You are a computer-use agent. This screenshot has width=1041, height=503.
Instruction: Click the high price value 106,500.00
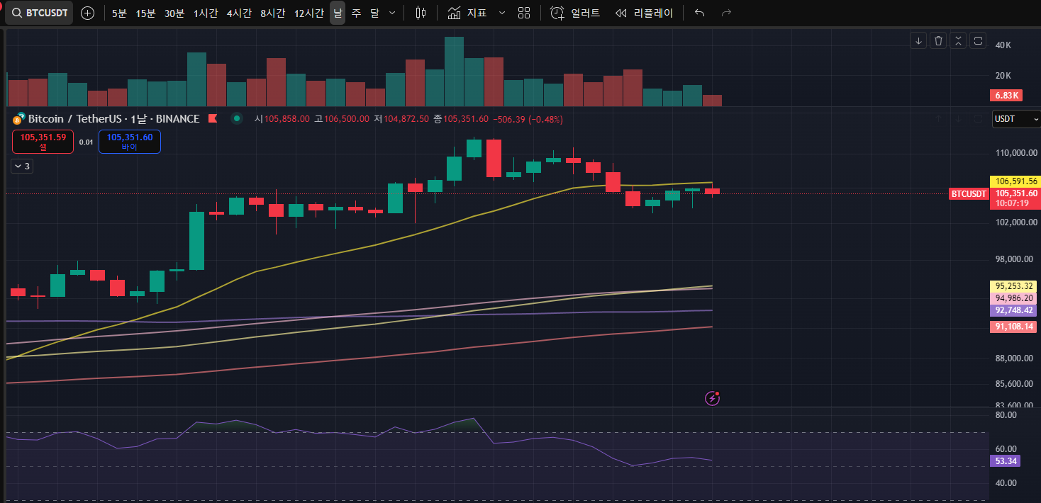point(346,119)
